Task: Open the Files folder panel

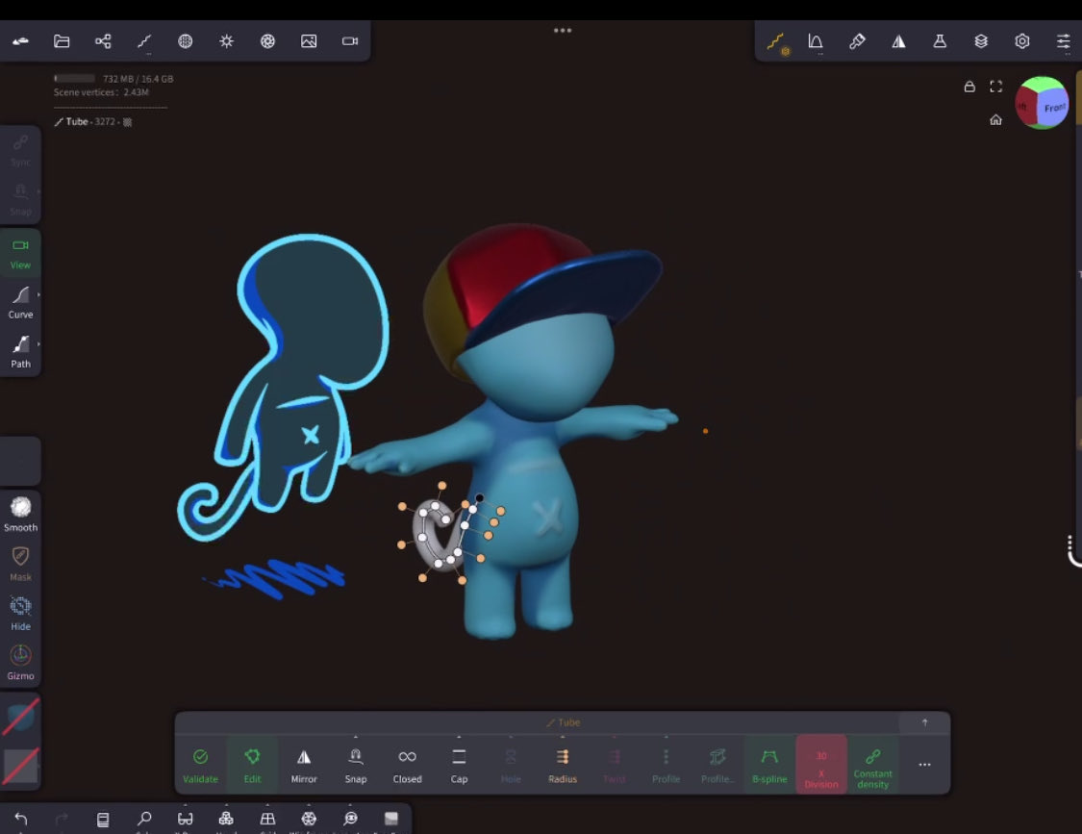Action: coord(62,41)
